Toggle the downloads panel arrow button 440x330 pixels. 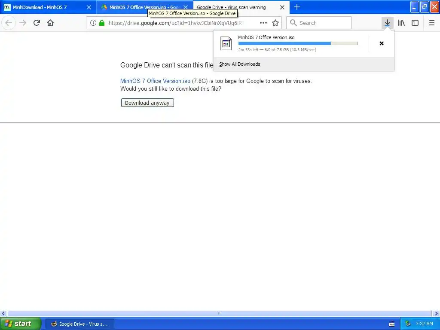pyautogui.click(x=387, y=23)
